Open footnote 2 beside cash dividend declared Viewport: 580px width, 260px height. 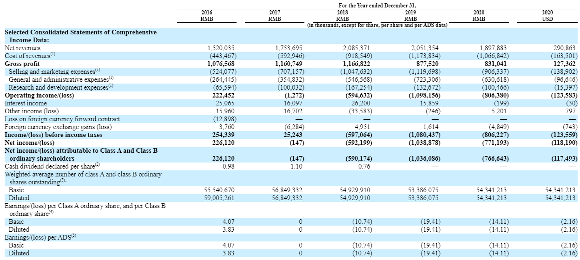pos(98,165)
